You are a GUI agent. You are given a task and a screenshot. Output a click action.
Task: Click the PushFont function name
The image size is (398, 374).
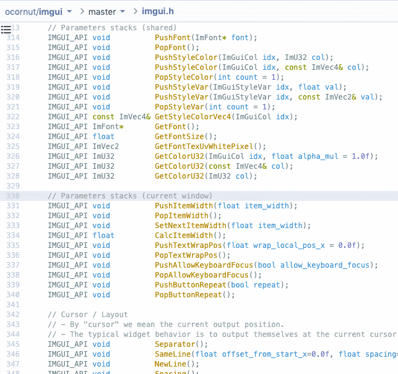point(173,38)
